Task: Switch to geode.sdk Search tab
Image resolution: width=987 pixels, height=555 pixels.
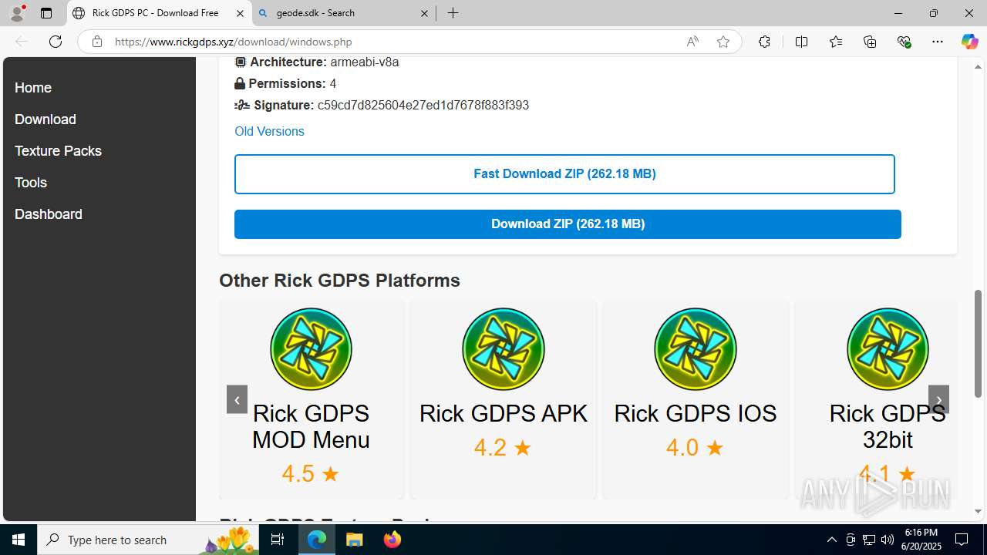Action: (x=343, y=13)
